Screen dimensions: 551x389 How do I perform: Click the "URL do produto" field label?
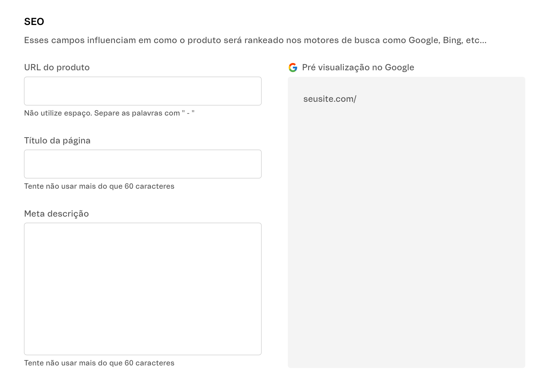coord(57,67)
